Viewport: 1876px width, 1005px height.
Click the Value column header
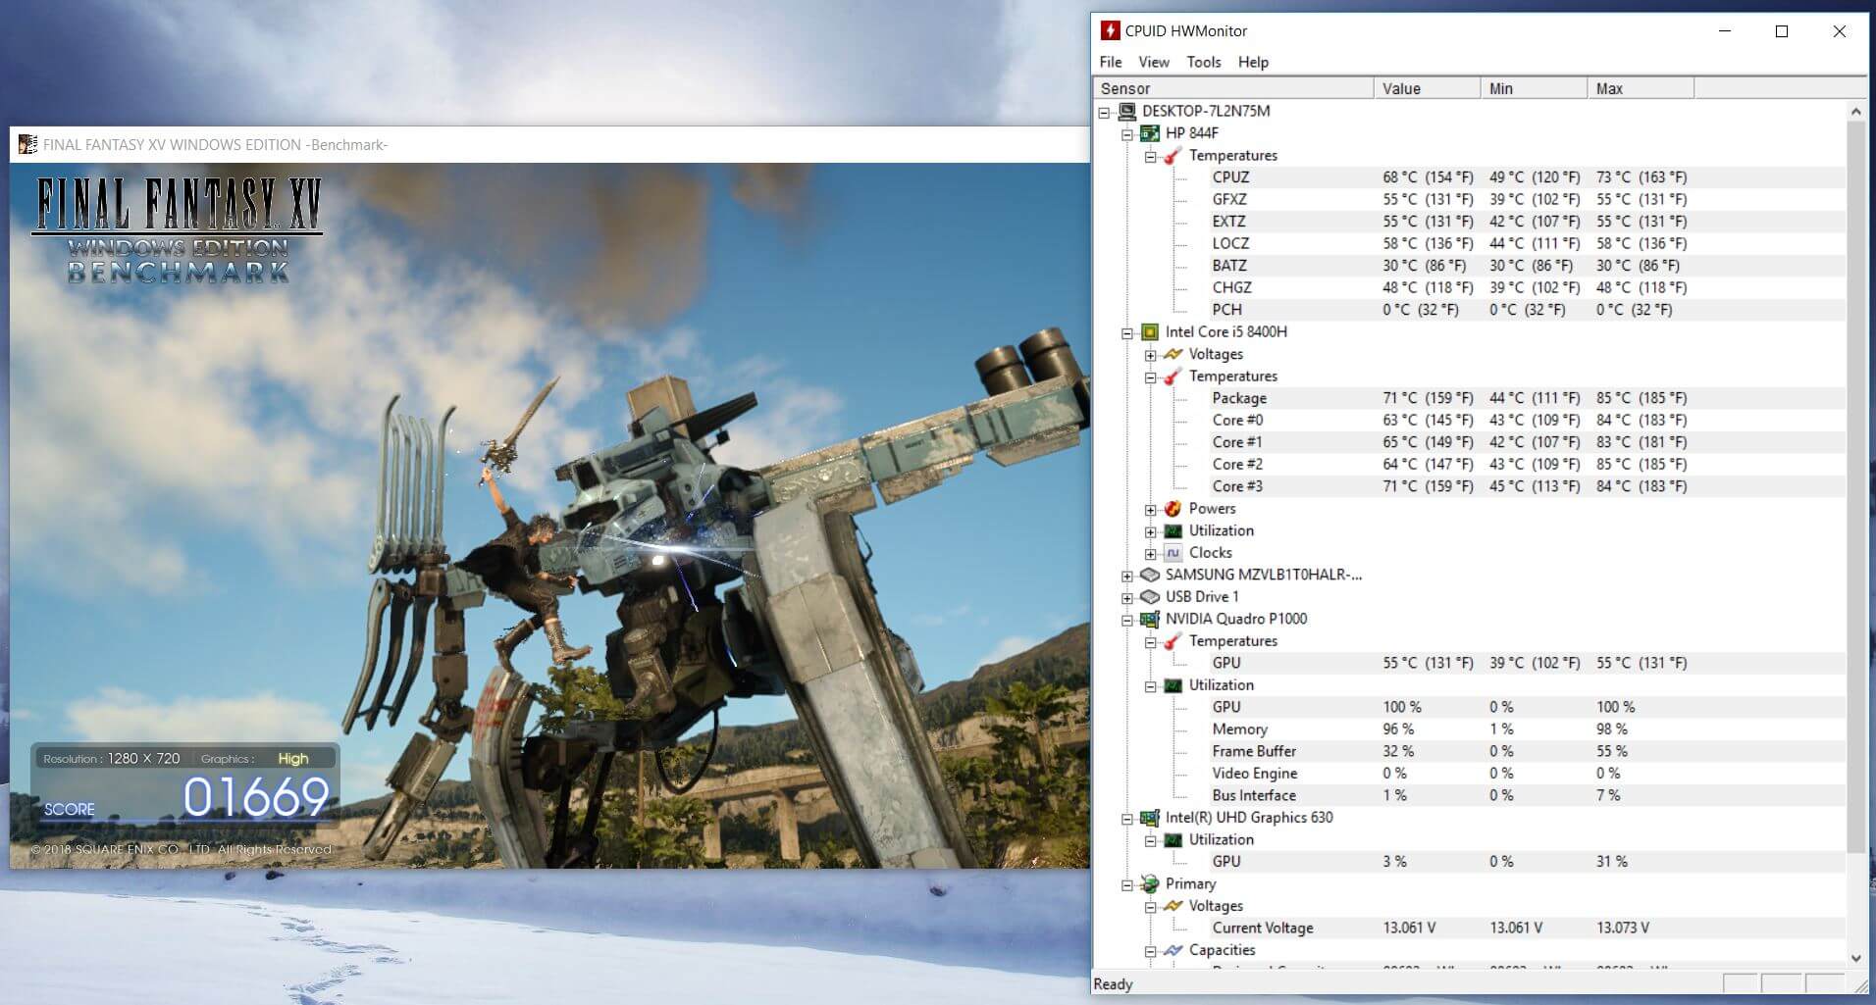pyautogui.click(x=1426, y=88)
